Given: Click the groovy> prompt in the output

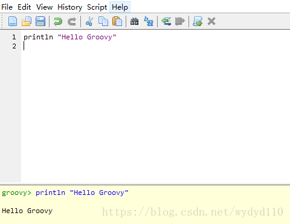Looking at the screenshot, I should coord(17,193).
